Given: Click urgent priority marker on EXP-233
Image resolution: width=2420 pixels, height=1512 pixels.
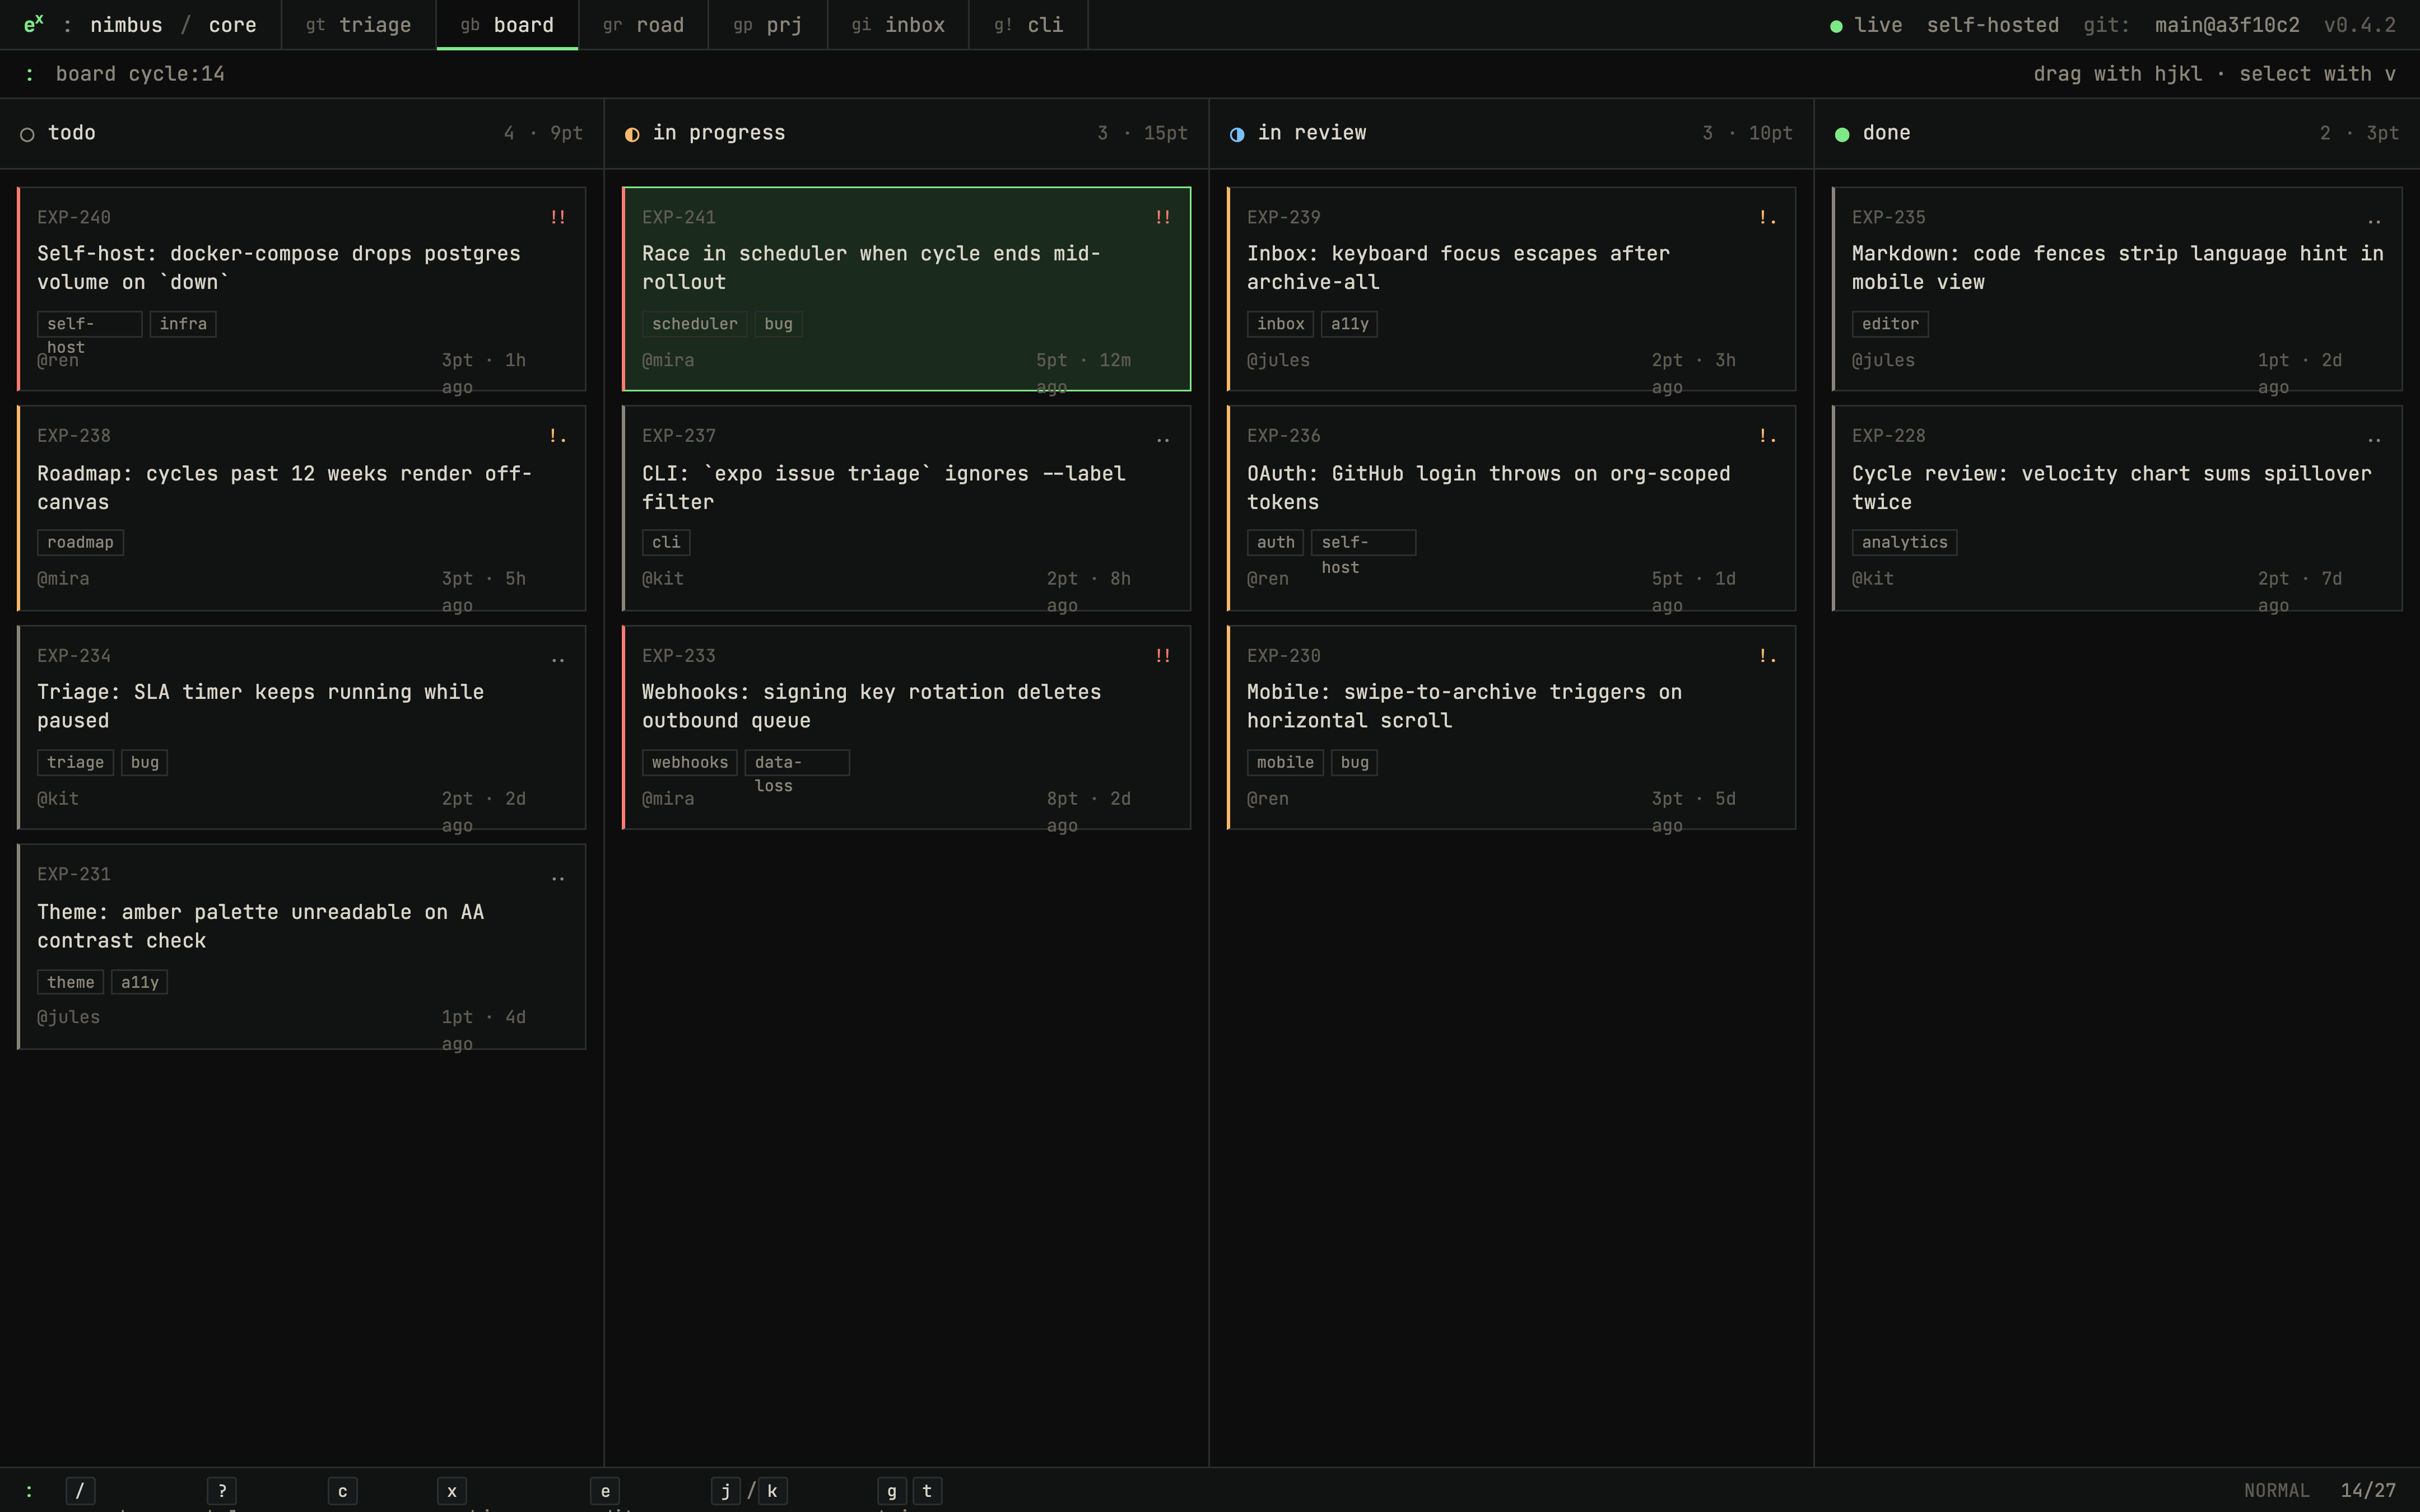Looking at the screenshot, I should coord(1163,656).
